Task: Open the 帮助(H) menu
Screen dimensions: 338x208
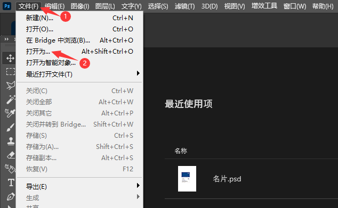Action: [323, 6]
